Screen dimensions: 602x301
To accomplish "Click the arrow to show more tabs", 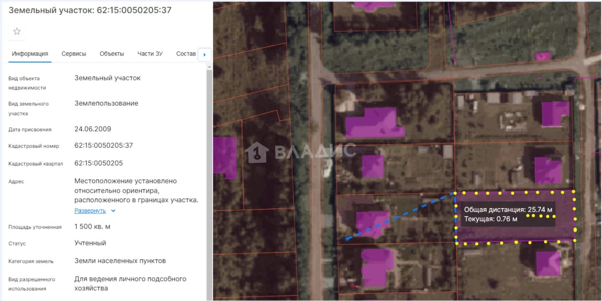I will [205, 55].
